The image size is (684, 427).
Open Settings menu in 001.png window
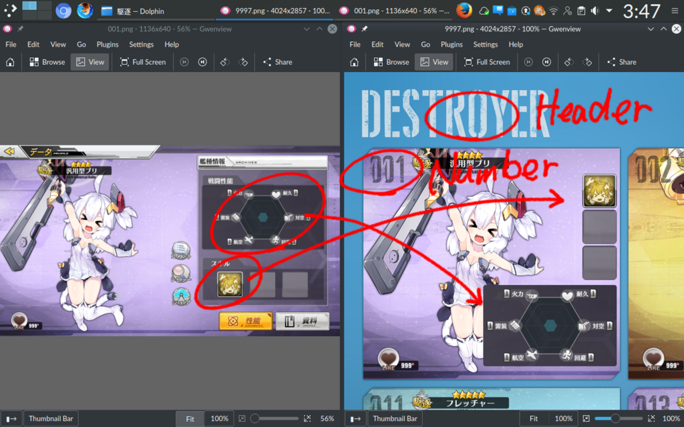pos(142,45)
